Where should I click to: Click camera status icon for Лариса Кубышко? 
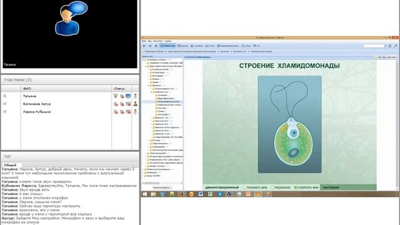pos(122,112)
